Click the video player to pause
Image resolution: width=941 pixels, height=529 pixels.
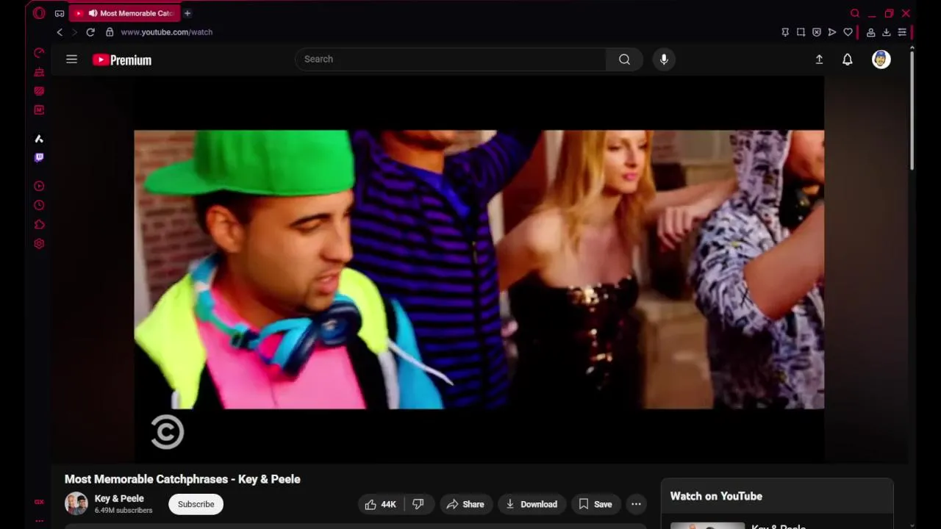point(479,270)
